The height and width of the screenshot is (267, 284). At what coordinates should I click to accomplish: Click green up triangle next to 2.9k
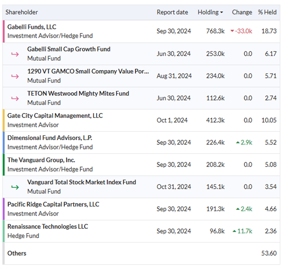pos(238,142)
